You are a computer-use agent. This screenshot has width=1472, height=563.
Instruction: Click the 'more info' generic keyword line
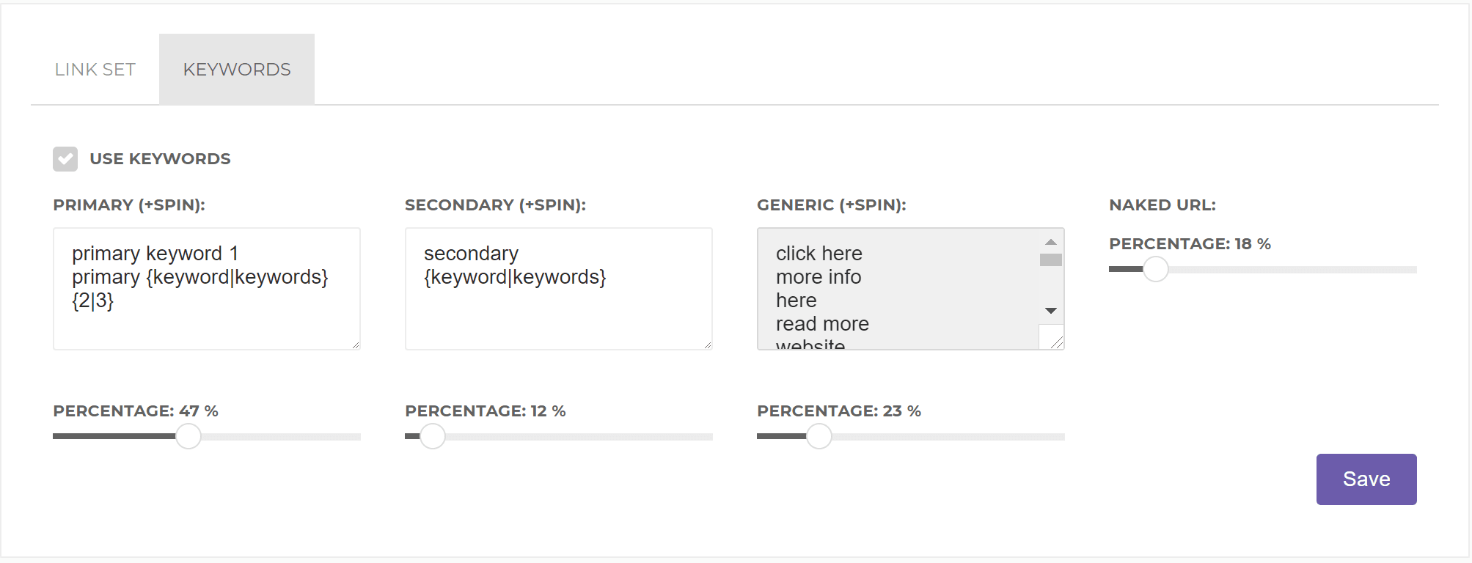(819, 277)
